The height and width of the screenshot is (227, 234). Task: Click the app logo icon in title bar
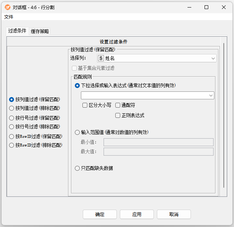coord(7,7)
